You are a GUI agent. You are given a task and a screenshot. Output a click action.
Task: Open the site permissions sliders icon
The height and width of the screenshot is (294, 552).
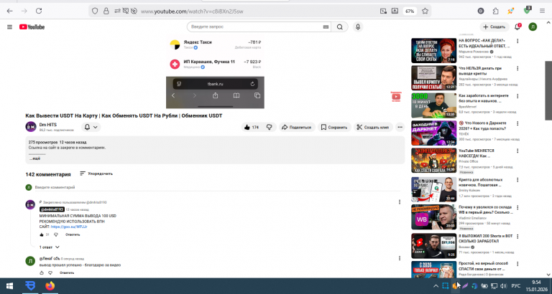[117, 11]
